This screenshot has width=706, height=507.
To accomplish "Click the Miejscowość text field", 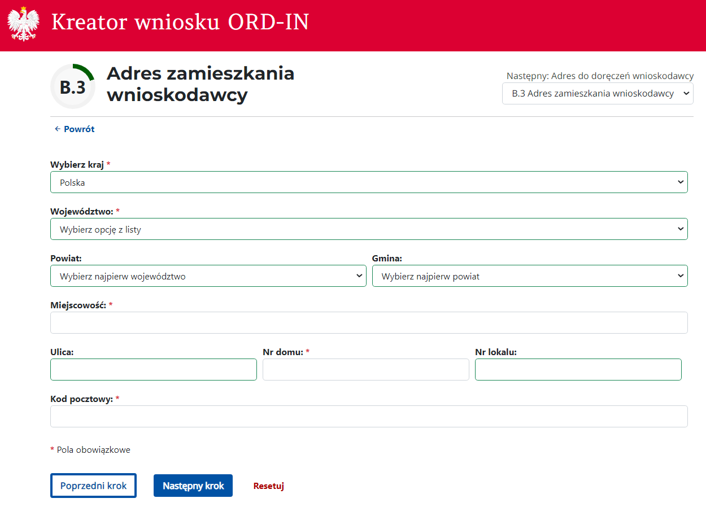I will point(369,323).
